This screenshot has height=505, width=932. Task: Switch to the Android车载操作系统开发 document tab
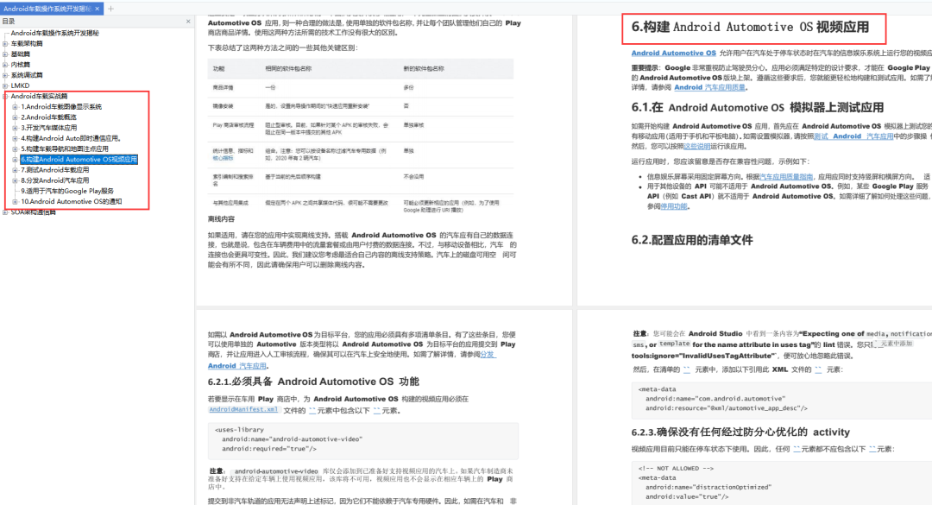(47, 9)
